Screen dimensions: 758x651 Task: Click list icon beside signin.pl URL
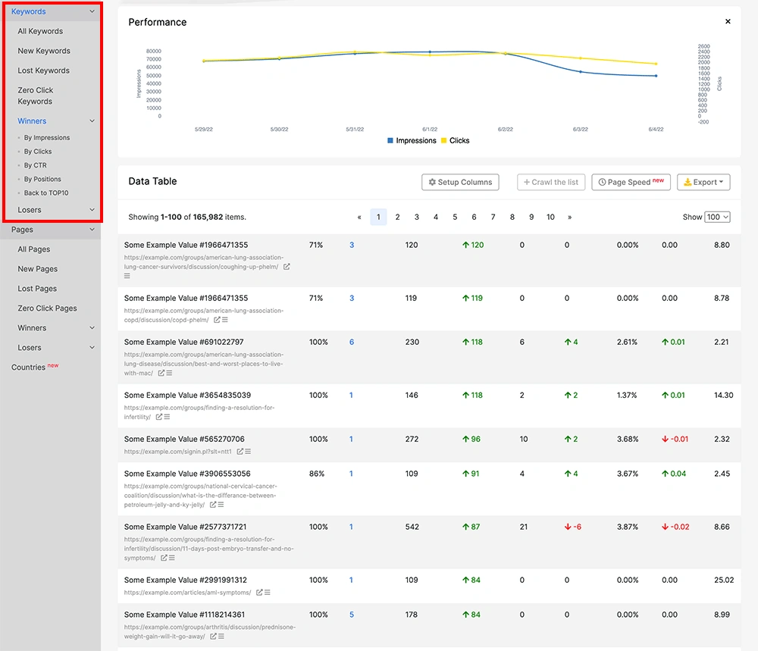(x=248, y=452)
